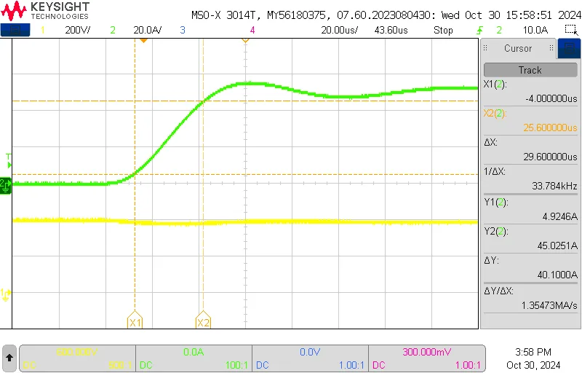Click solid orange trigger position marker at top

[x=143, y=40]
